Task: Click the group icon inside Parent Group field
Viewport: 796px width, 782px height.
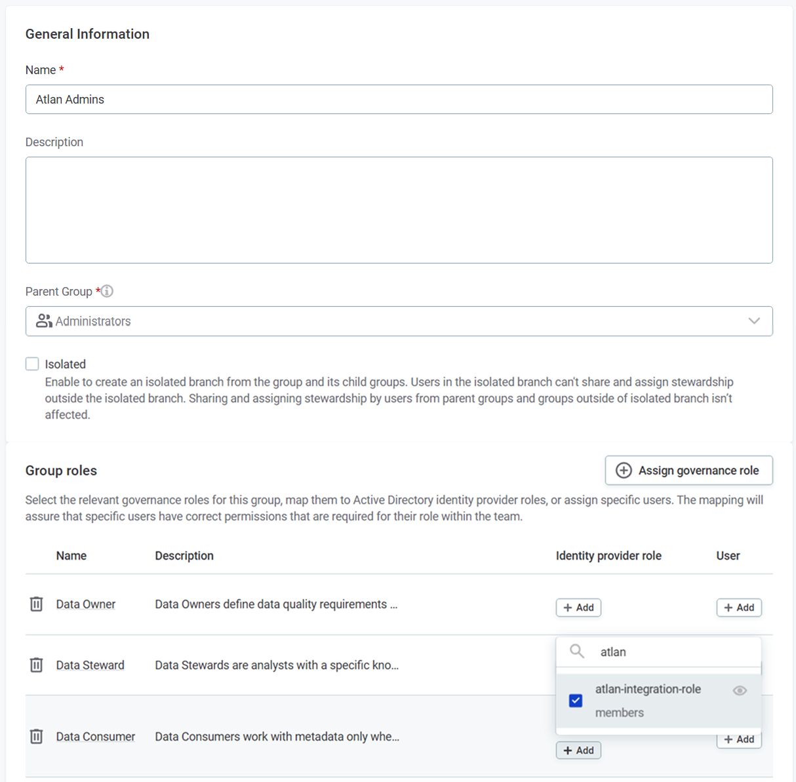Action: click(43, 321)
